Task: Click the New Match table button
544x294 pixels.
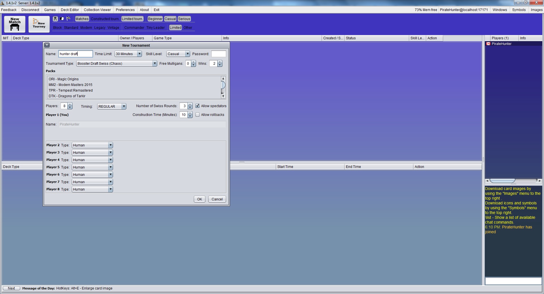Action: pyautogui.click(x=15, y=24)
